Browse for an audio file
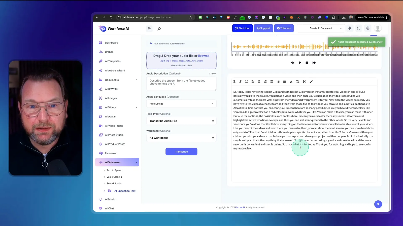Screen dimensions: 403x226 point(204,56)
